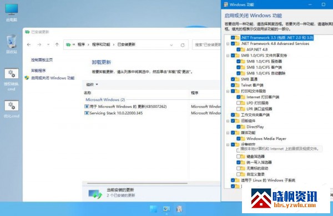
Task: Collapse the 设备锁定 tree node
Action: [228, 145]
